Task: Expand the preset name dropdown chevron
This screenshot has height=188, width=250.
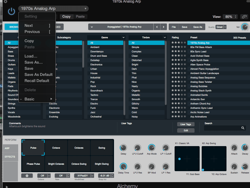Action: click(x=92, y=27)
